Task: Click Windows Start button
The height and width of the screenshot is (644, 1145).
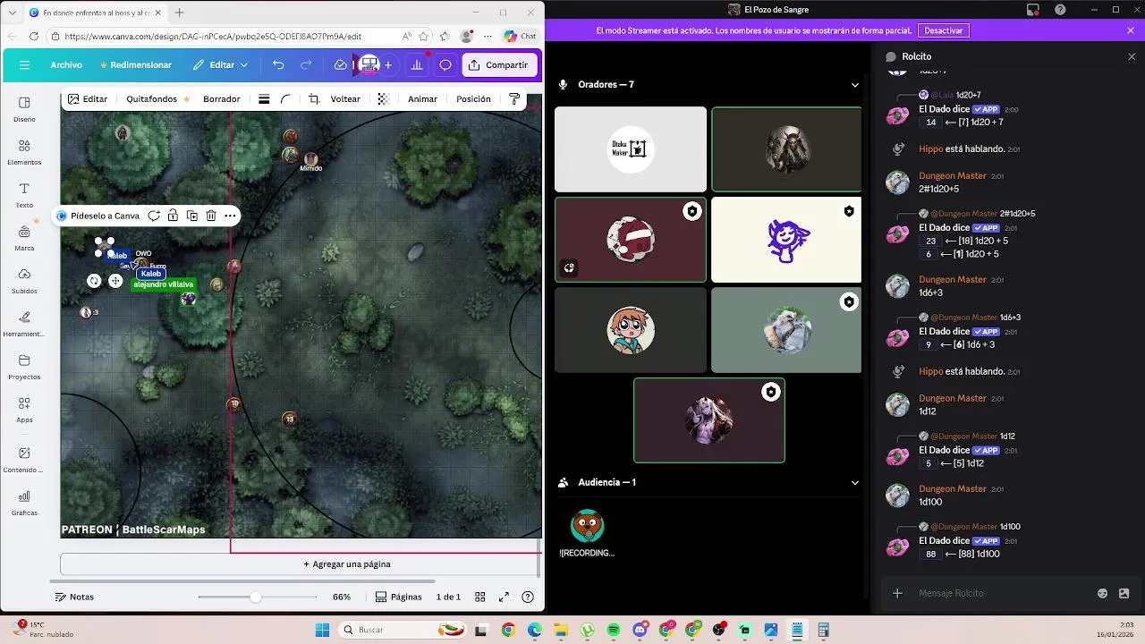Action: tap(322, 630)
